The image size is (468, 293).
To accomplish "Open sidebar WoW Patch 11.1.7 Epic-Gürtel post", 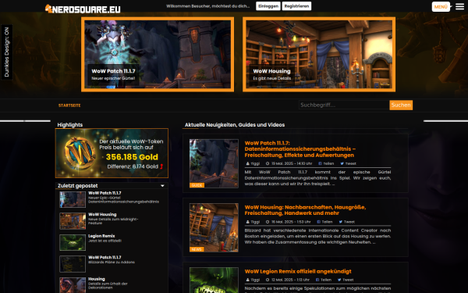I will (123, 198).
